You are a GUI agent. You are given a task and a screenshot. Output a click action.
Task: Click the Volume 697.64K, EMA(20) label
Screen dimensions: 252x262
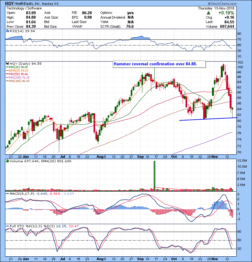(x=41, y=161)
